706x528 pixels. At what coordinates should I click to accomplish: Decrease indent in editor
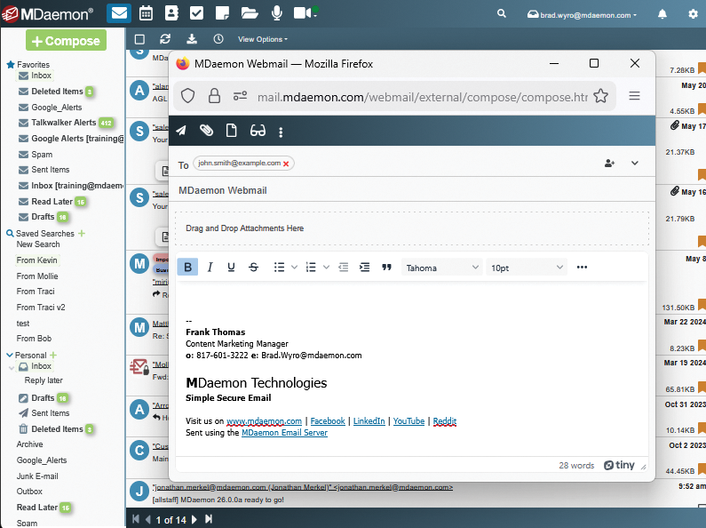pos(343,268)
